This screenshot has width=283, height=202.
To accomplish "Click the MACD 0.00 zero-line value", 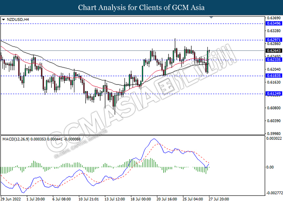I will click(270, 167).
